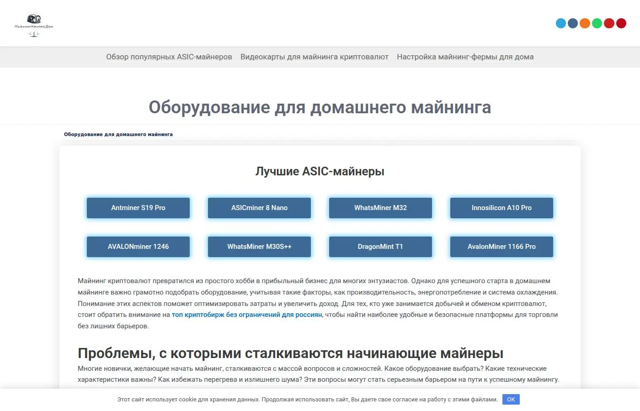This screenshot has height=411, width=640.
Task: Click the orange social circle icon
Action: 585,23
